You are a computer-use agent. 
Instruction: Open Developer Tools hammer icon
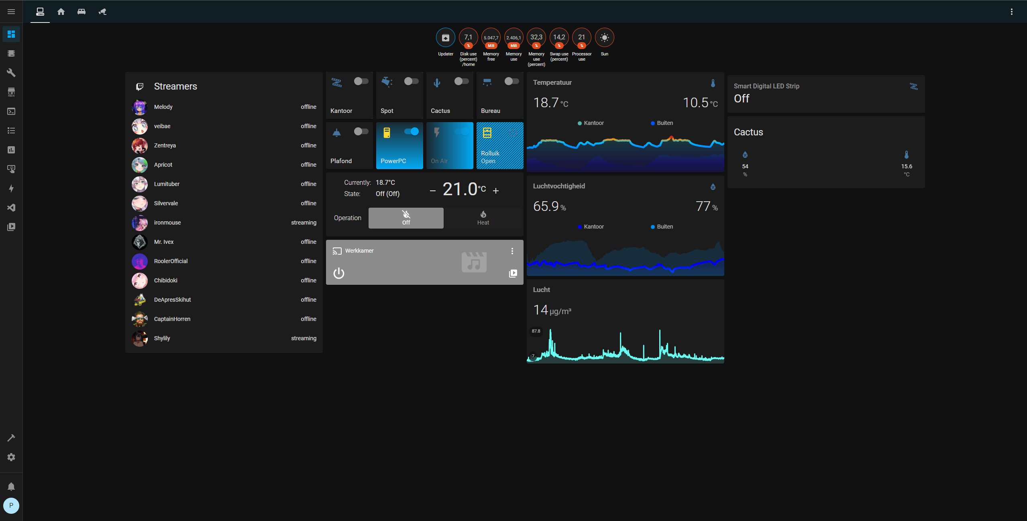11,438
